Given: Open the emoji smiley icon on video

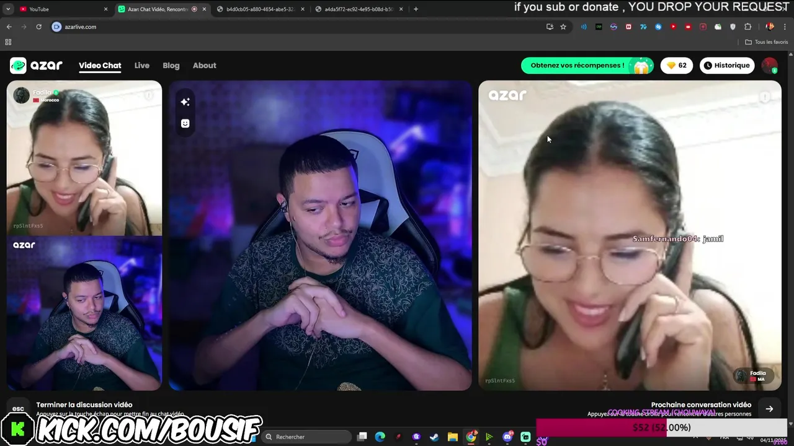Looking at the screenshot, I should coord(185,123).
